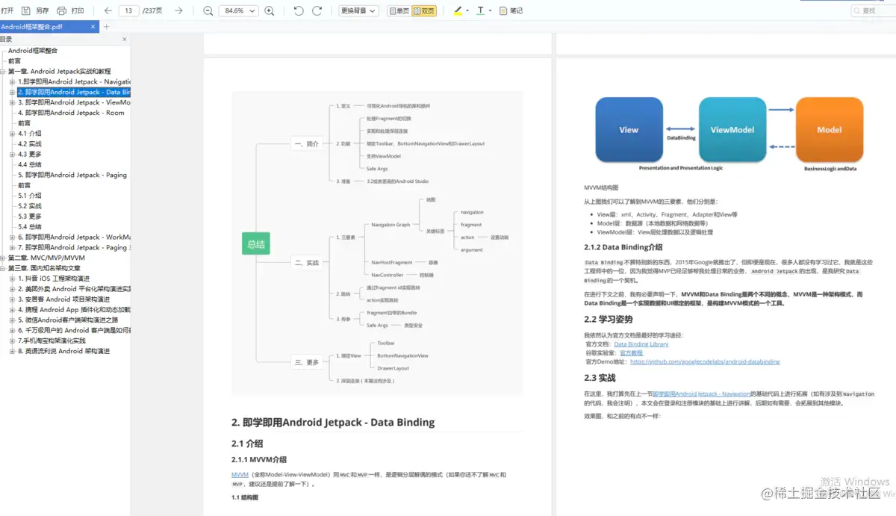Open the highlighter color dropdown arrow

pos(467,11)
